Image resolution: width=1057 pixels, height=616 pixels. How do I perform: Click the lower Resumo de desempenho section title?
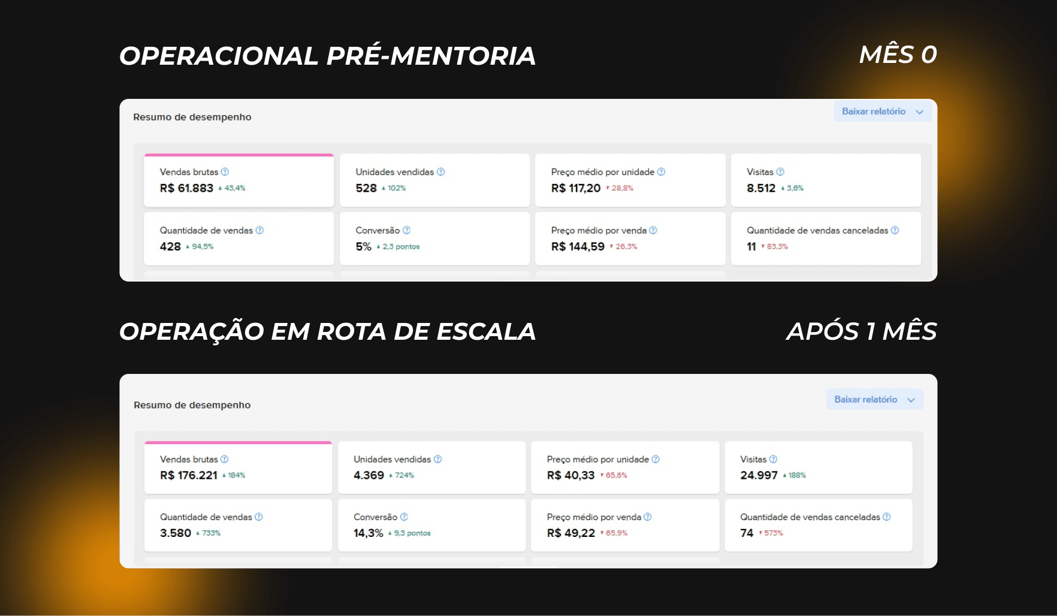(192, 404)
